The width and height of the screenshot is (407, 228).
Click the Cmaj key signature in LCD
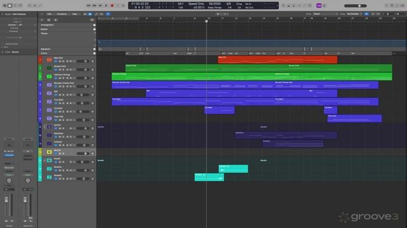click(x=239, y=4)
